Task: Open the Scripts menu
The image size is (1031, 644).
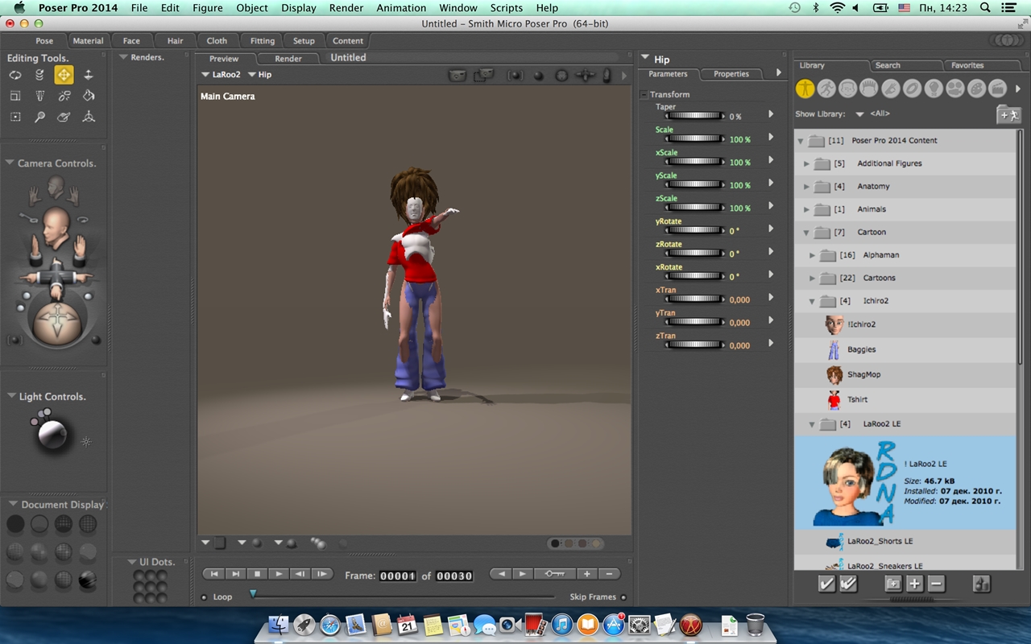Action: (507, 8)
